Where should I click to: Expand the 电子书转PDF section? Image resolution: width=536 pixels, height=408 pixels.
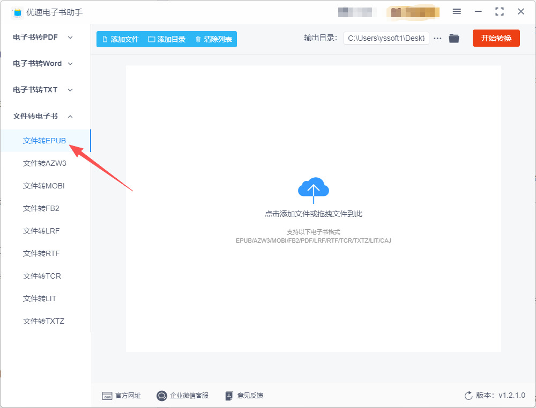click(x=43, y=37)
